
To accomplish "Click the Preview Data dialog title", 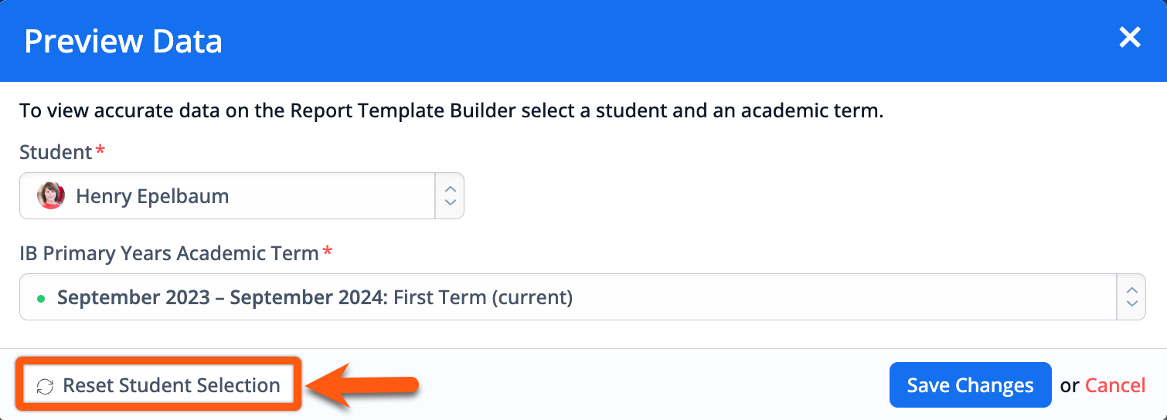I will click(x=123, y=41).
